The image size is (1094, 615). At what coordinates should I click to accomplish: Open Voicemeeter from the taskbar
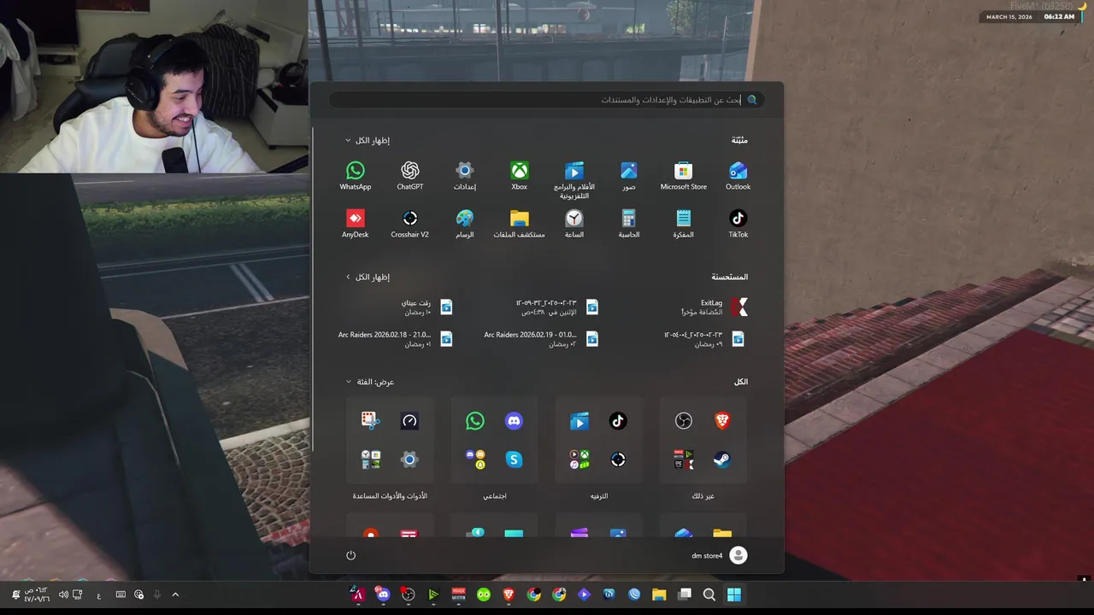click(x=459, y=594)
